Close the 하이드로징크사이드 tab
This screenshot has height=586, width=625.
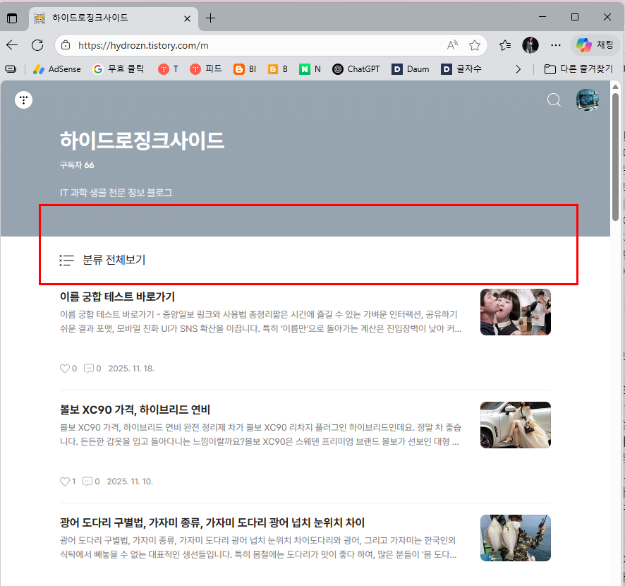pos(187,18)
